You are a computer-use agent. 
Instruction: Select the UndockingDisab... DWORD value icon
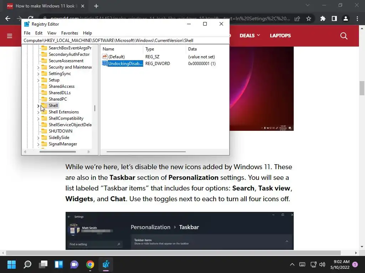[105, 63]
